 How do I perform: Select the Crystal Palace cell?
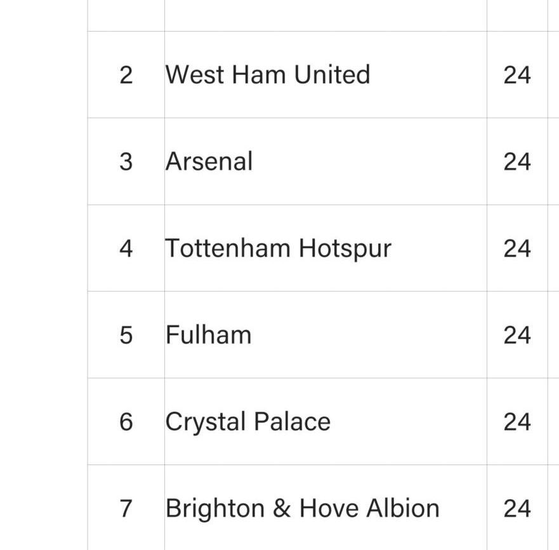coord(247,422)
